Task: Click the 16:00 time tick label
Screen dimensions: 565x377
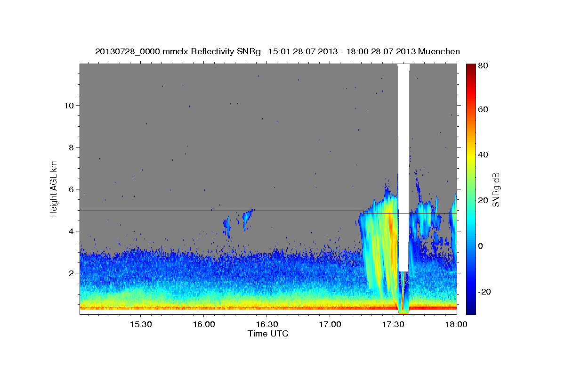Action: tap(203, 325)
